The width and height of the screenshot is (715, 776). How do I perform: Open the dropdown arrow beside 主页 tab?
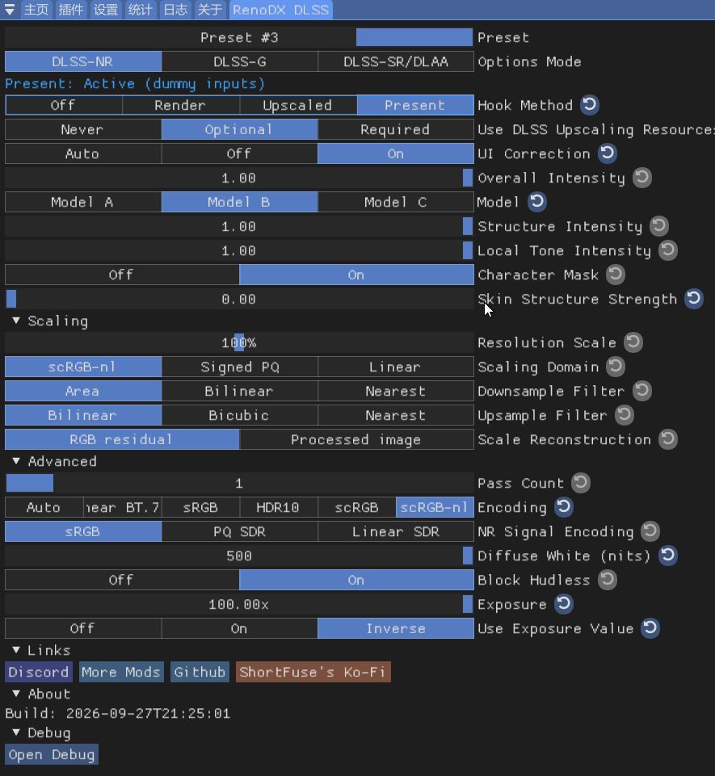[x=10, y=10]
